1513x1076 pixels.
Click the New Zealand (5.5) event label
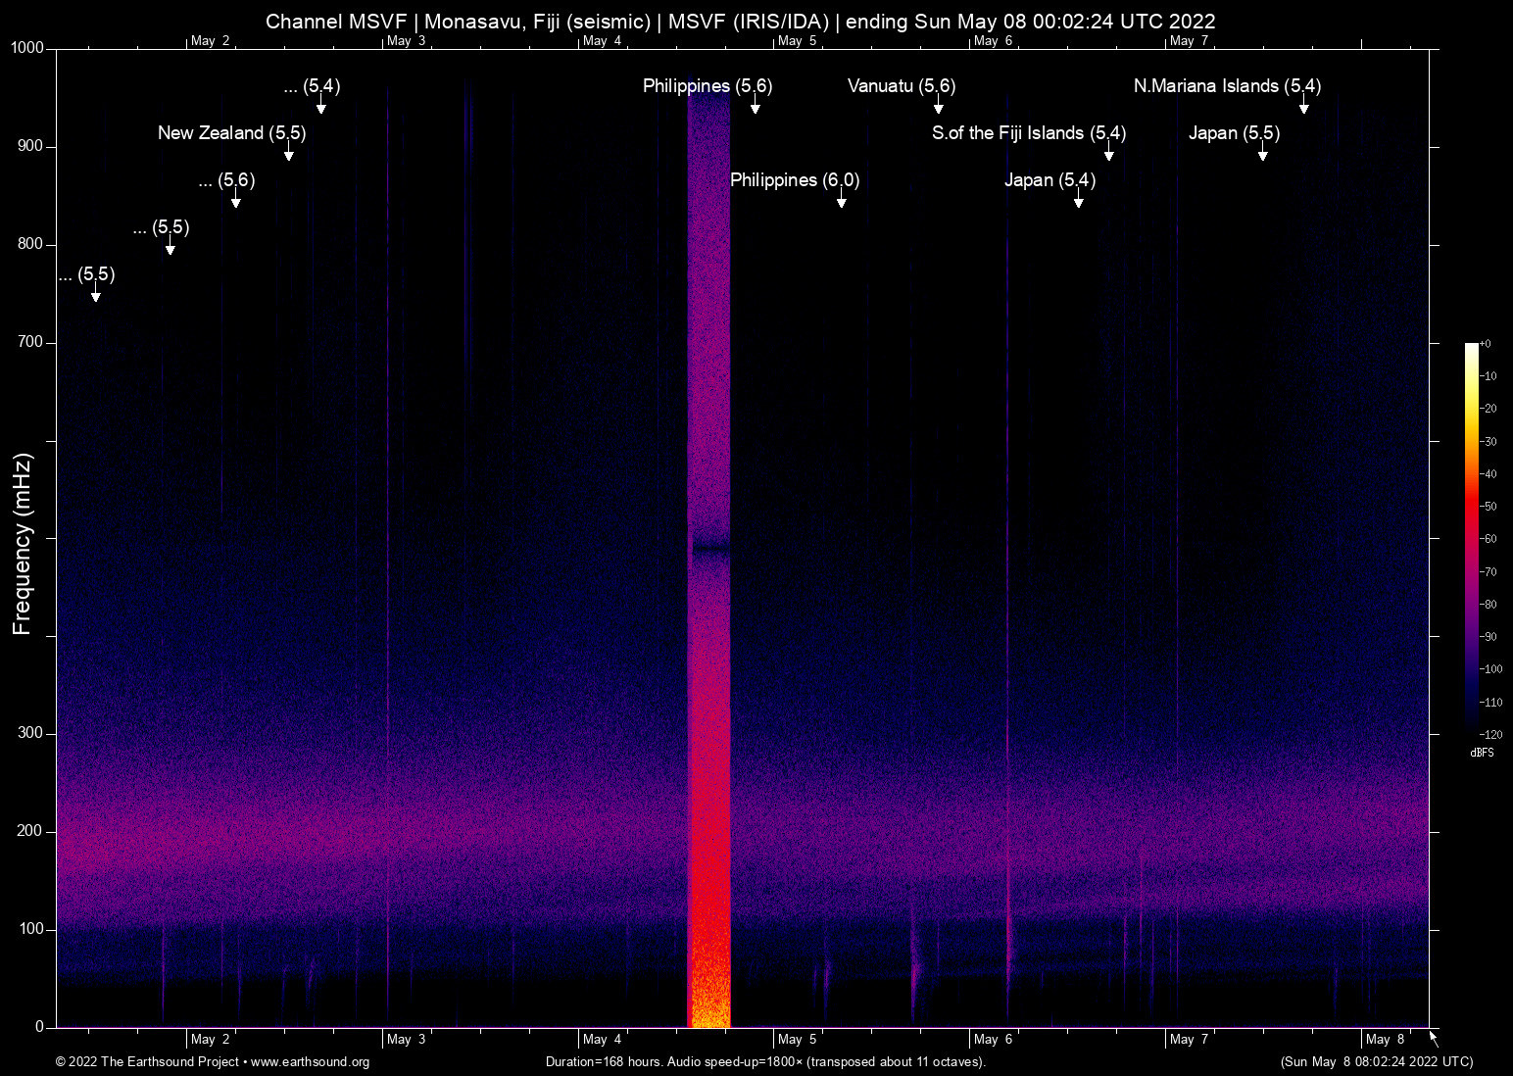[x=231, y=133]
